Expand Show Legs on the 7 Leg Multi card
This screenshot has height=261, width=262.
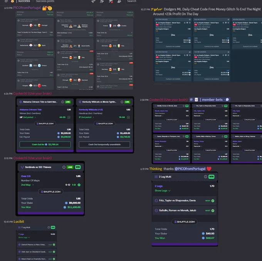coord(24,238)
